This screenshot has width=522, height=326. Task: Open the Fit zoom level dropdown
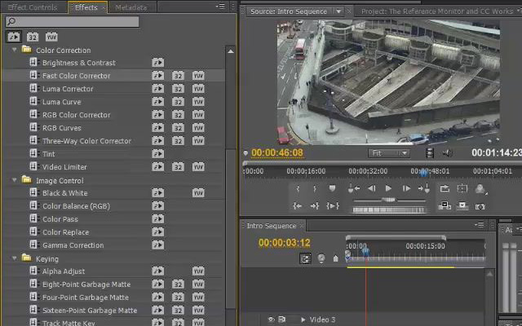pos(388,153)
